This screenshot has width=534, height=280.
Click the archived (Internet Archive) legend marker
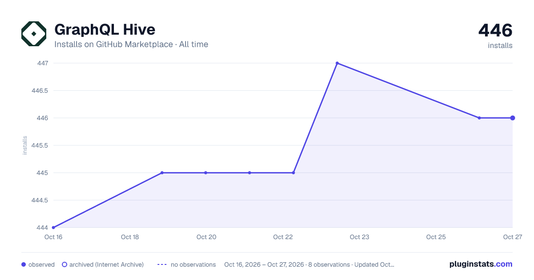(65, 264)
